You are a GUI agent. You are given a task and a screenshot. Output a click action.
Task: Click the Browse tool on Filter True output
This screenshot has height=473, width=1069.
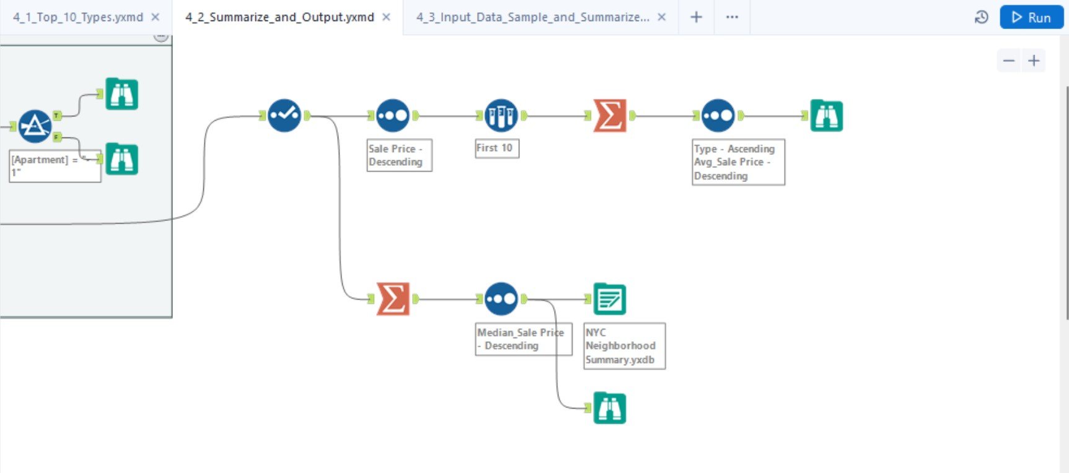click(x=121, y=94)
